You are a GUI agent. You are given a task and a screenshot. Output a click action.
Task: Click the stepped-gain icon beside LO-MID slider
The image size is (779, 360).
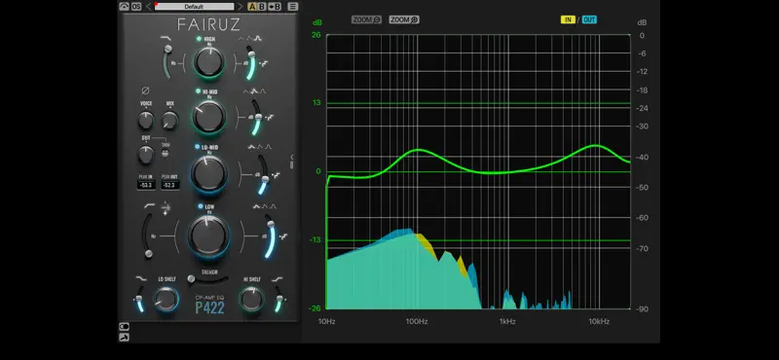(277, 175)
